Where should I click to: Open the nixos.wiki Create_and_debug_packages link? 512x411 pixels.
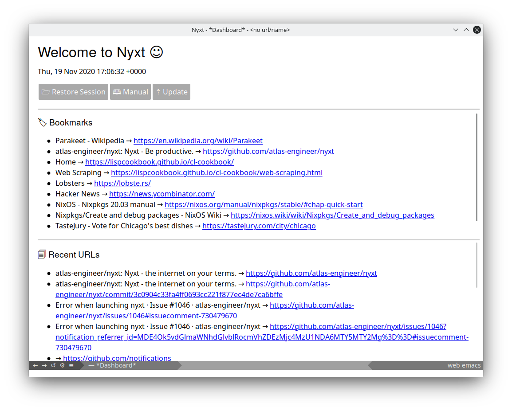pos(332,215)
